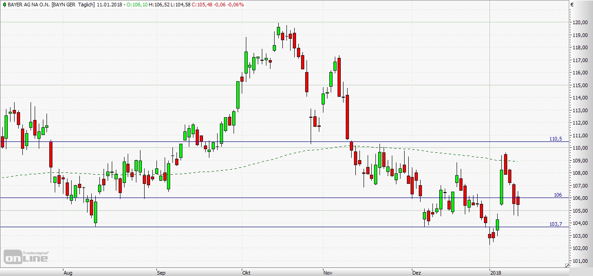Click the Okt label on time axis

coord(247,272)
